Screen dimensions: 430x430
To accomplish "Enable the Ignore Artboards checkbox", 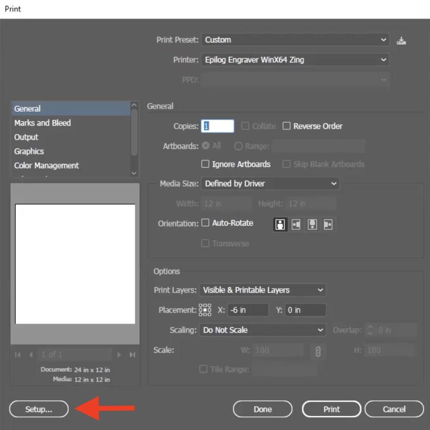I will click(205, 164).
